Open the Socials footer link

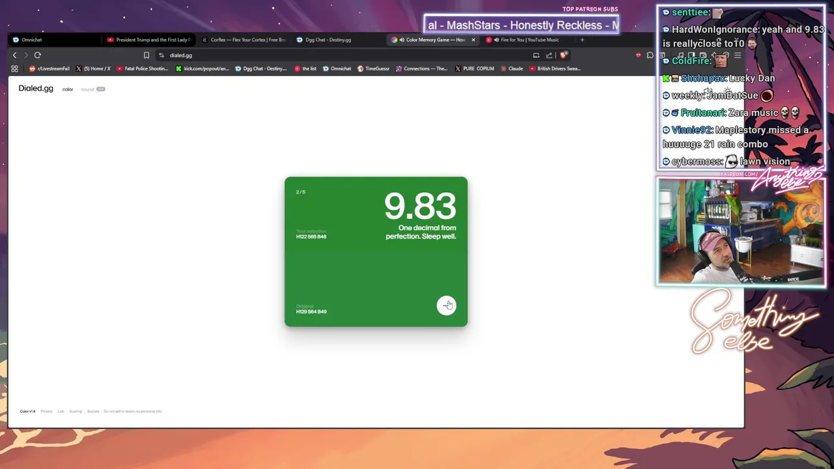coord(93,412)
